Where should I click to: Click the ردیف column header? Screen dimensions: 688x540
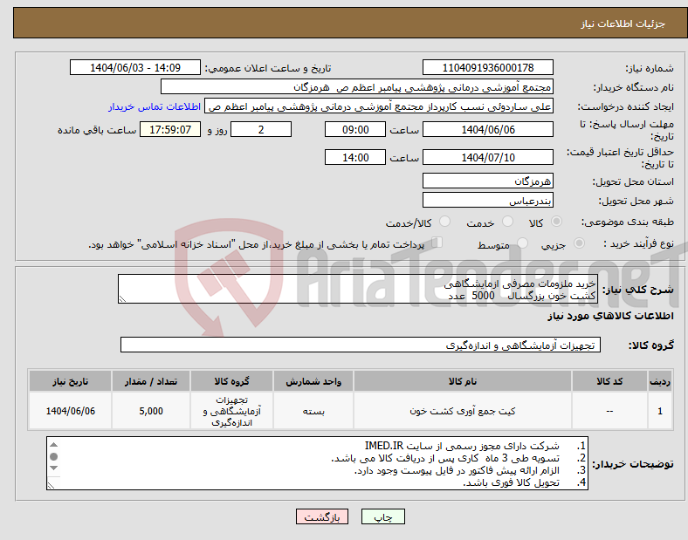point(660,381)
